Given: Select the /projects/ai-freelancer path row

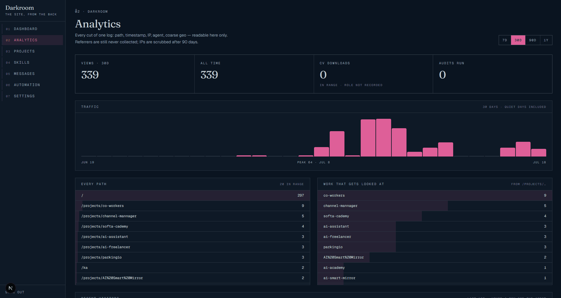Looking at the screenshot, I should coord(193,247).
